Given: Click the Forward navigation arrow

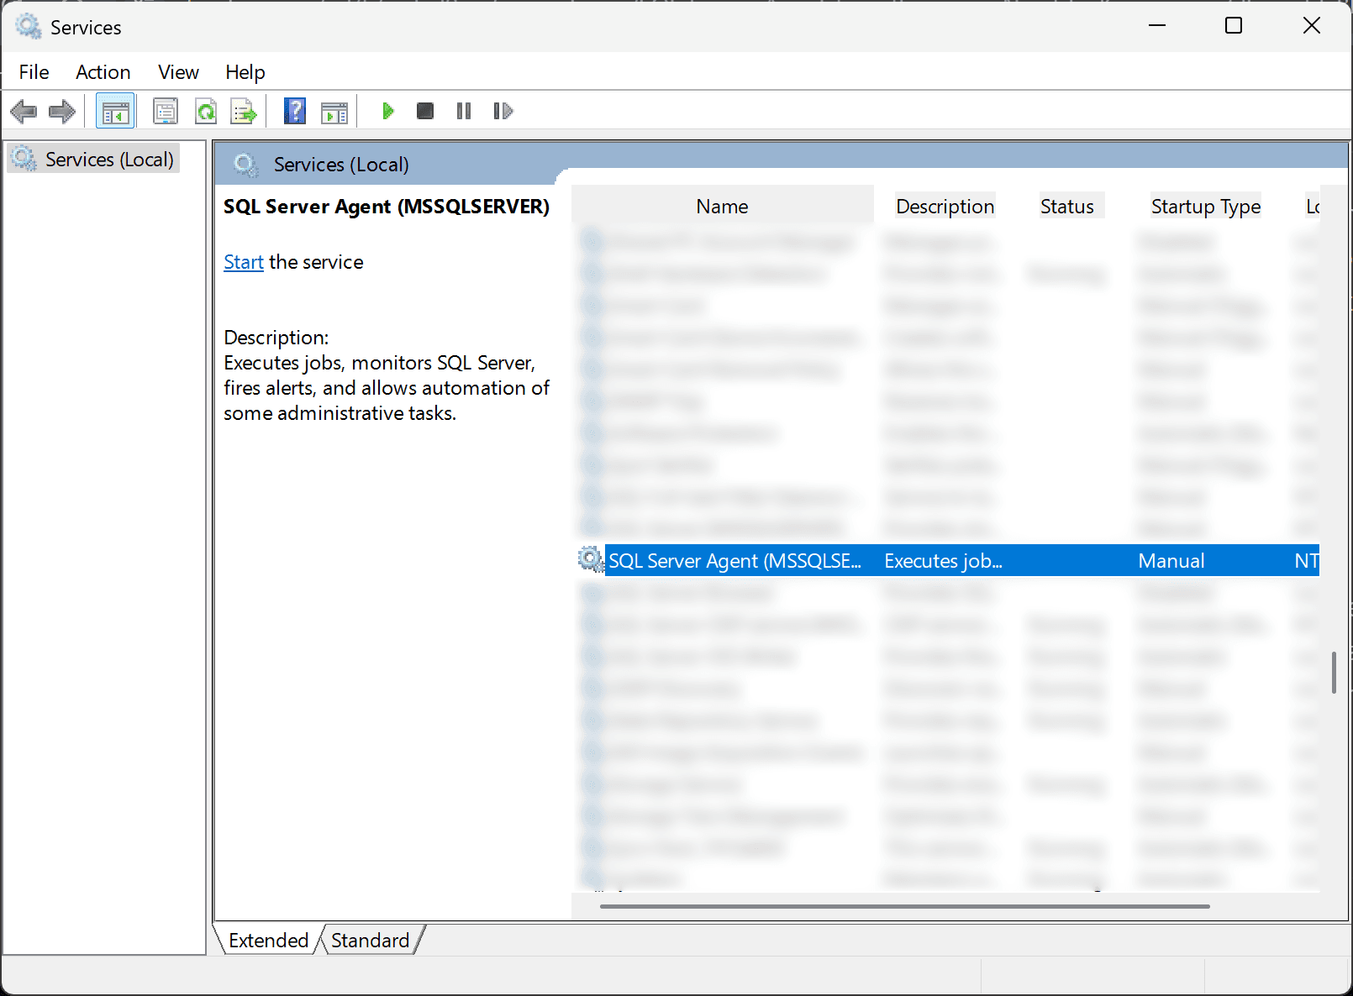Looking at the screenshot, I should [x=61, y=111].
